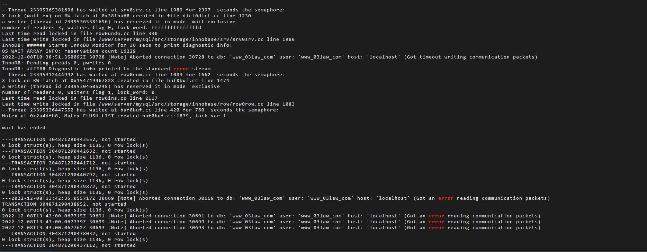Click the Aborted connection 30669 log entry

pyautogui.click(x=276, y=198)
